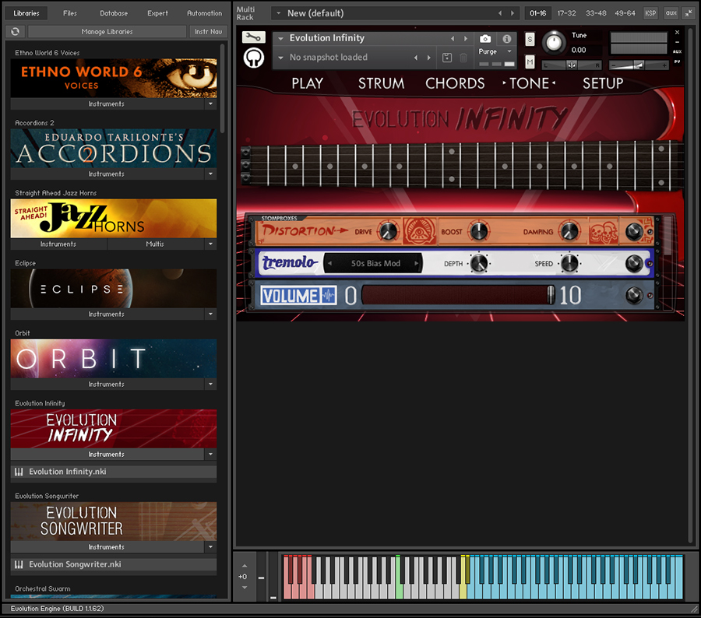Solo the Evolution Infinity instrument

pos(530,40)
